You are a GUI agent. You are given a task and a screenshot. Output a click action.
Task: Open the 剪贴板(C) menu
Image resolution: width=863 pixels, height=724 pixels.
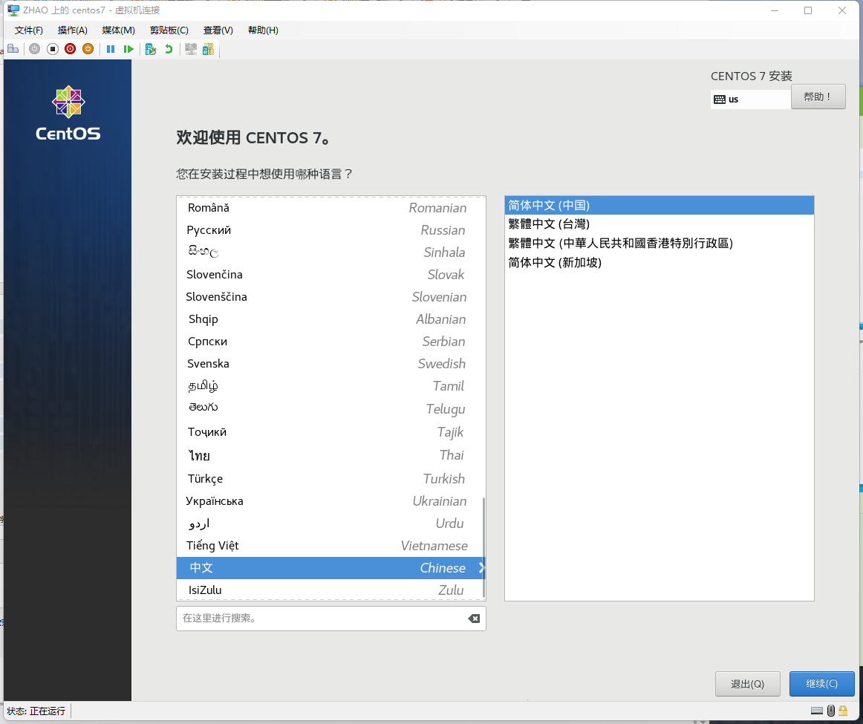(169, 30)
